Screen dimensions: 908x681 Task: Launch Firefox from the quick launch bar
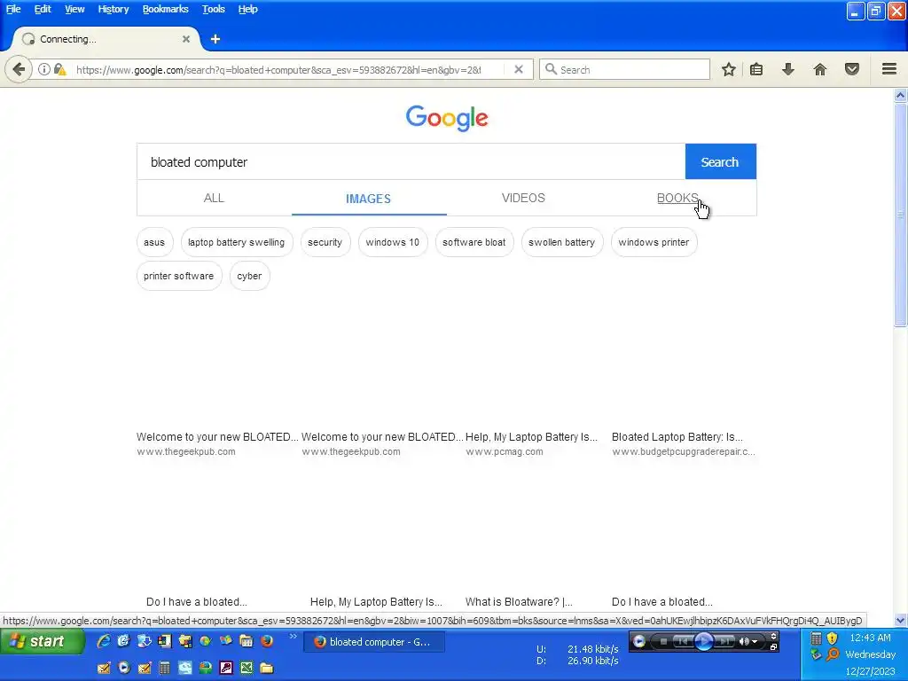[x=266, y=640]
